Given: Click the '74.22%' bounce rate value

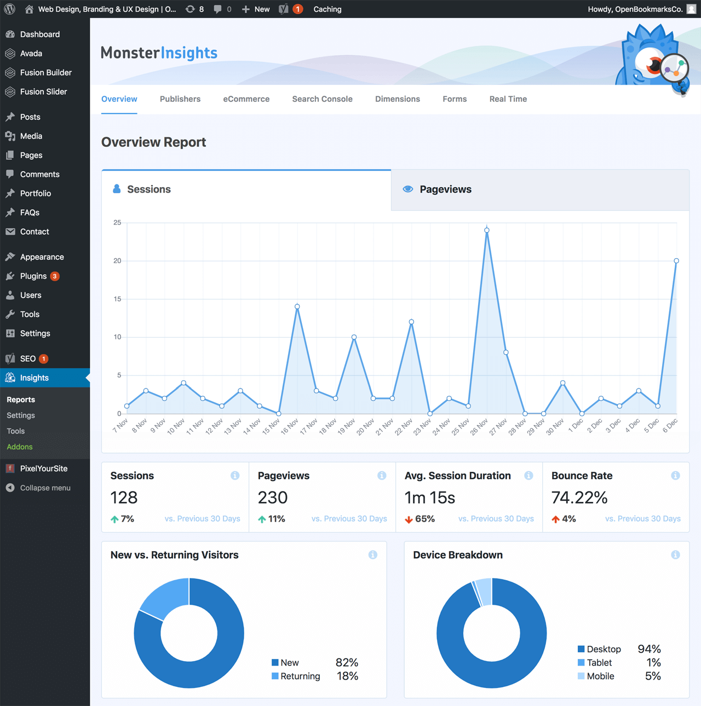Looking at the screenshot, I should (579, 497).
